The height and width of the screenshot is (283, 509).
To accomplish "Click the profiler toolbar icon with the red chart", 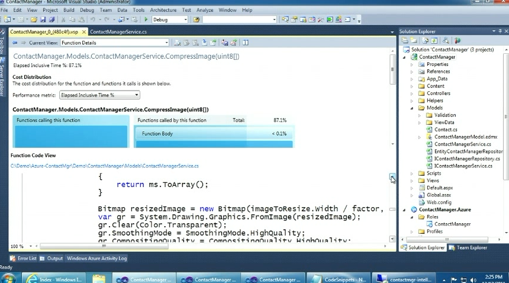I will click(233, 43).
